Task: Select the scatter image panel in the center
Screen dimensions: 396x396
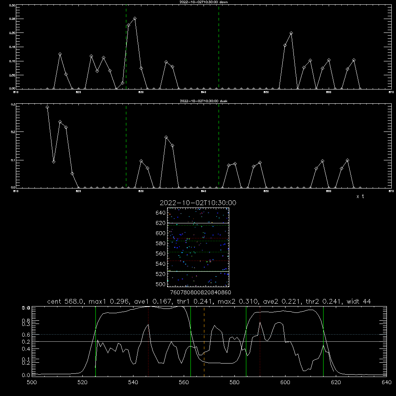Action: click(x=198, y=247)
